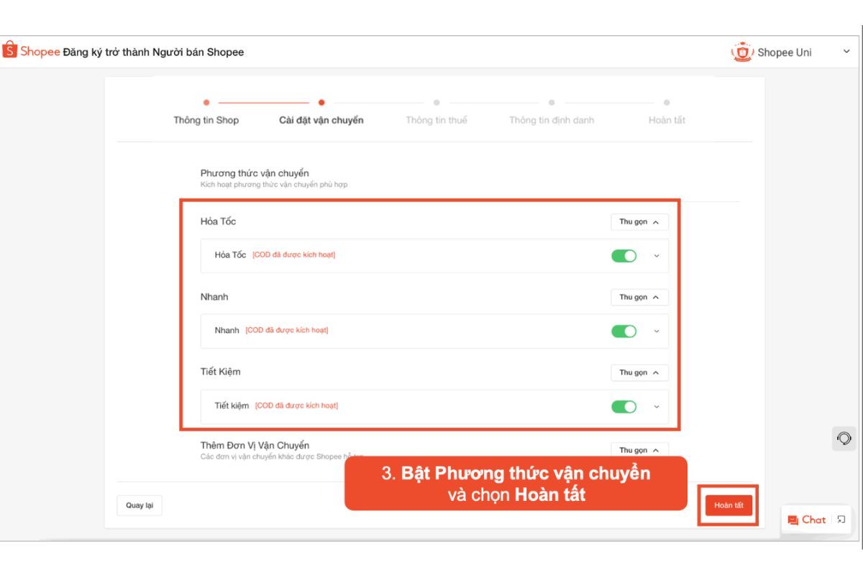This screenshot has height=575, width=863.
Task: Toggle off Tiết kiệm shipping switch
Action: click(x=624, y=407)
